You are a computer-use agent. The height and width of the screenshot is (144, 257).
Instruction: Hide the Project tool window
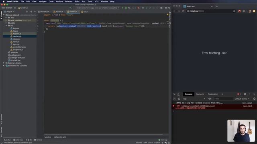(x=35, y=12)
